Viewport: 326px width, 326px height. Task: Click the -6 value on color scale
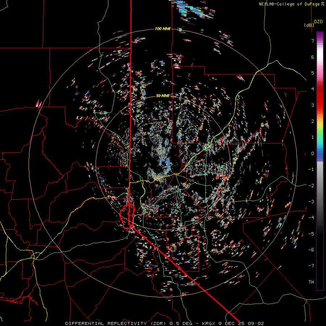[311, 250]
